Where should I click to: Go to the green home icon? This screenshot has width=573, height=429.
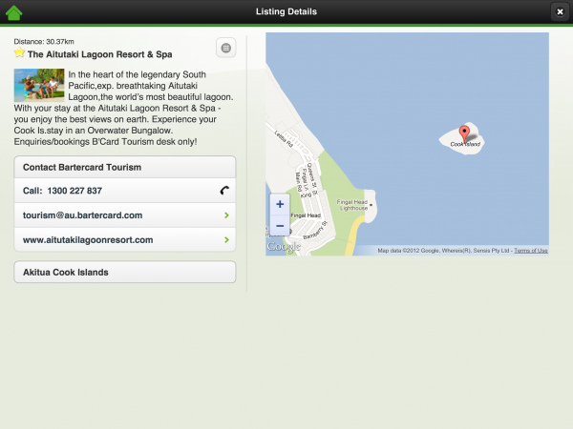[14, 12]
